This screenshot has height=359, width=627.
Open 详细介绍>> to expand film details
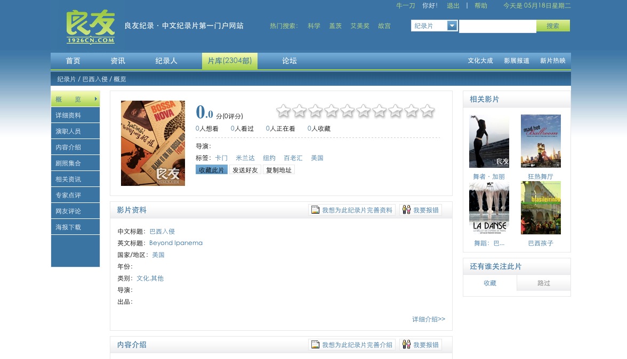point(428,319)
